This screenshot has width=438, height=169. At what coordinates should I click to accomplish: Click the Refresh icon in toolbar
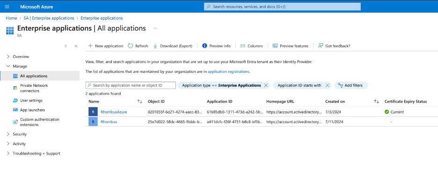pyautogui.click(x=130, y=46)
